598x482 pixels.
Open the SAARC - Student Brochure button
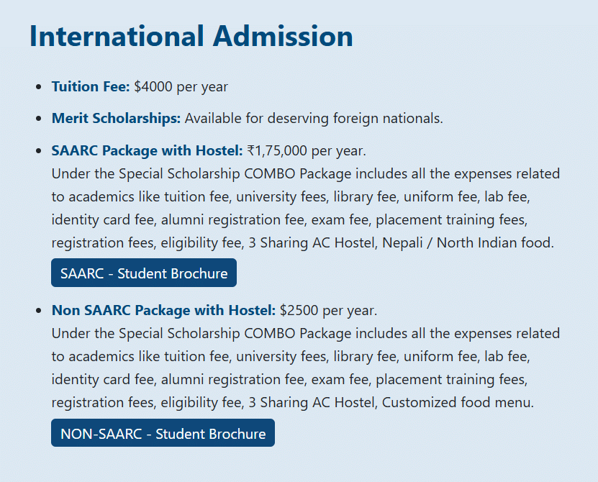click(144, 273)
